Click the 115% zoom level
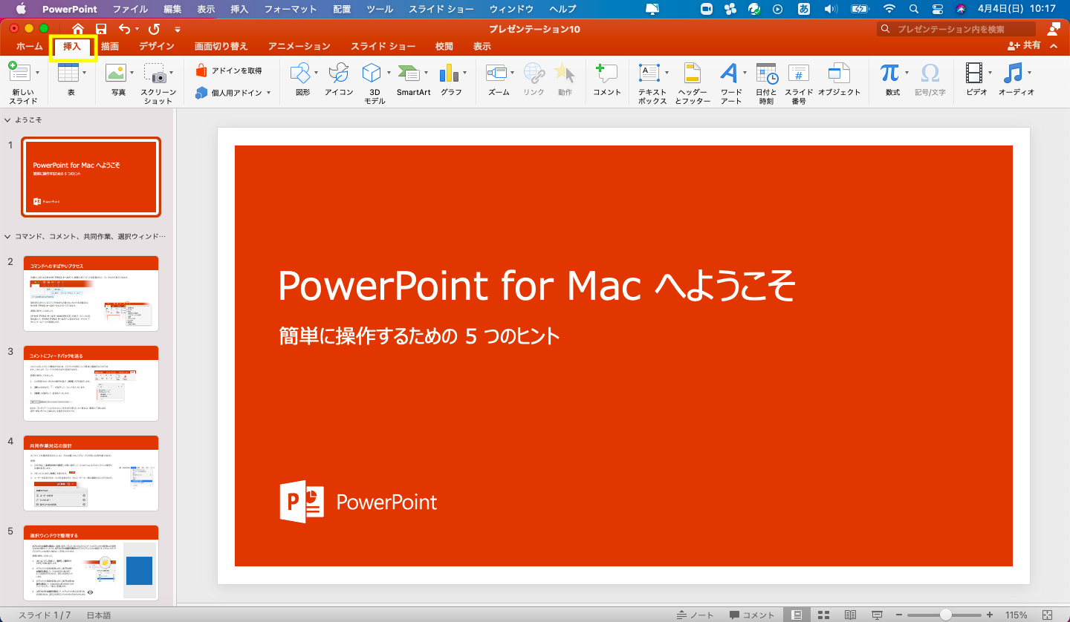1070x622 pixels. pyautogui.click(x=1016, y=615)
